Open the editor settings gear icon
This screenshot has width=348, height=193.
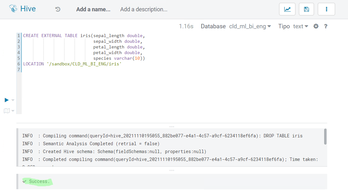[x=316, y=26]
